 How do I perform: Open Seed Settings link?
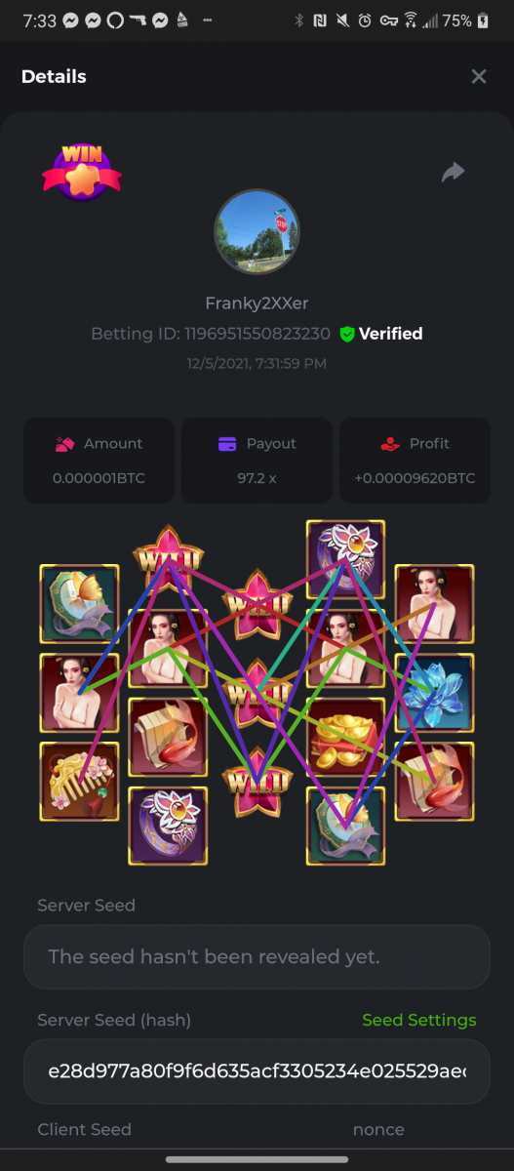tap(419, 1020)
